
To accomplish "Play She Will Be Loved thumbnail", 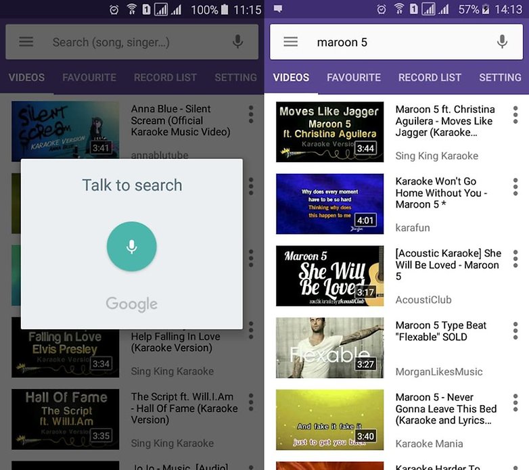I will click(x=330, y=276).
